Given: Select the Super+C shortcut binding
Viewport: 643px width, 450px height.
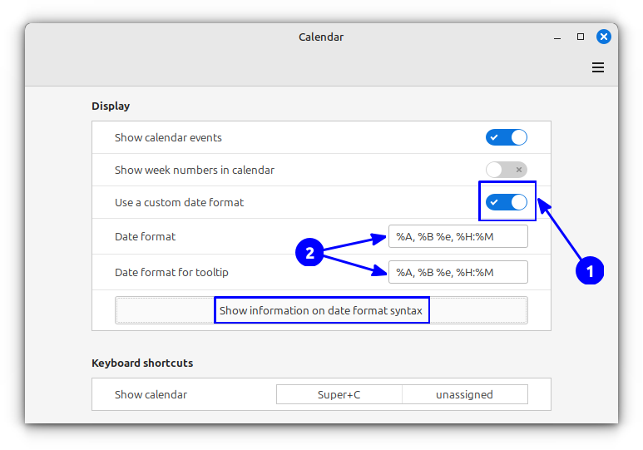Looking at the screenshot, I should point(339,394).
